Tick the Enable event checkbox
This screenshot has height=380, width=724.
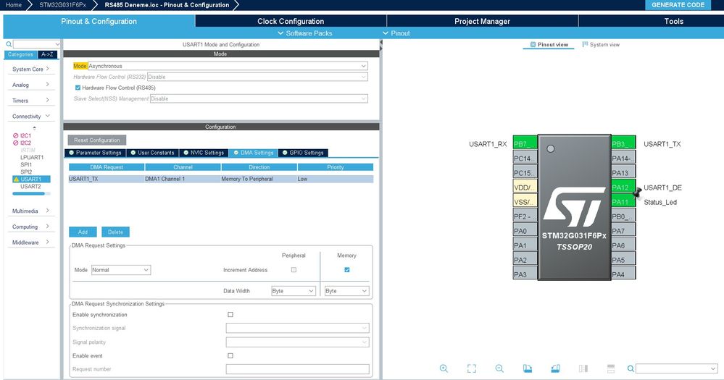pos(230,355)
